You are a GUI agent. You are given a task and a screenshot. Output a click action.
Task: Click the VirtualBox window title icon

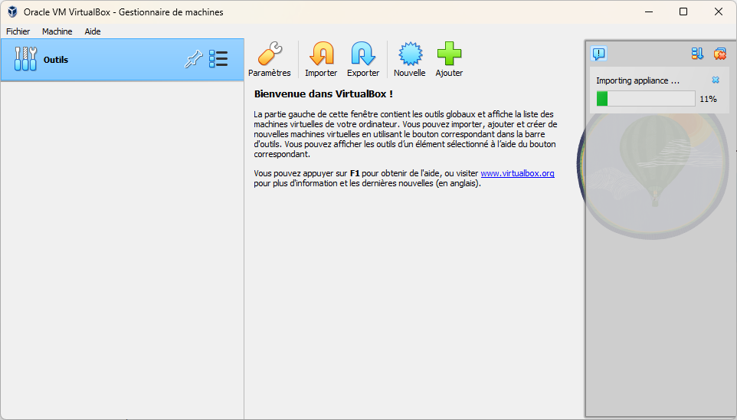pos(12,11)
